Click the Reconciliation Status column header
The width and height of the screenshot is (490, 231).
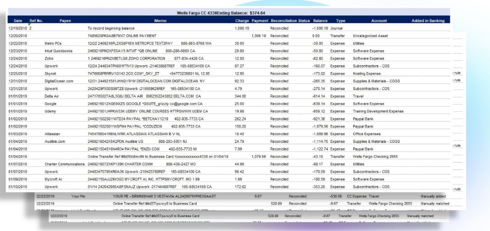pyautogui.click(x=290, y=21)
